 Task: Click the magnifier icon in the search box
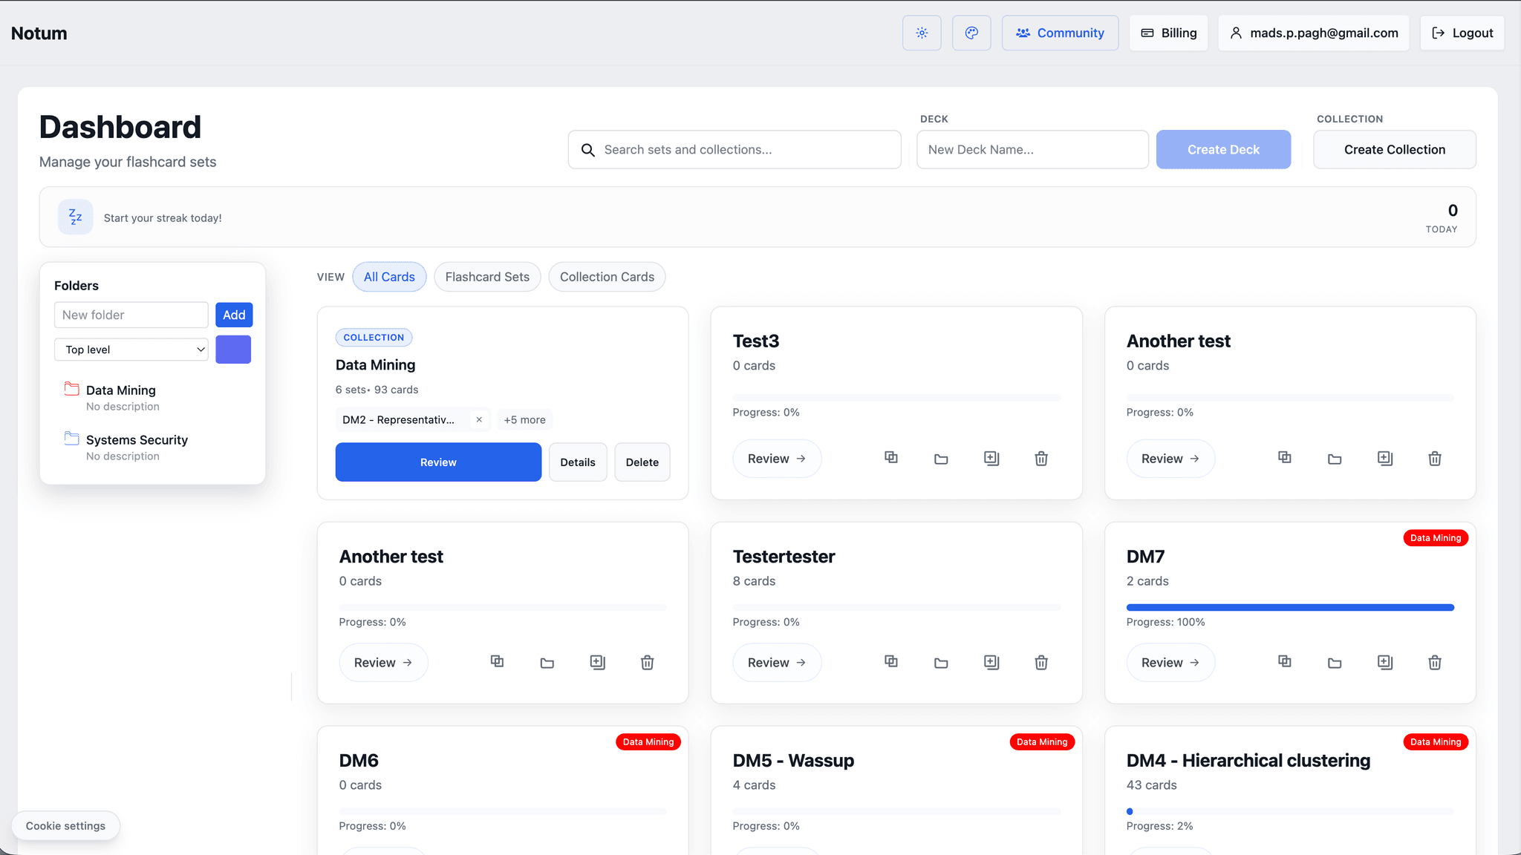click(587, 150)
